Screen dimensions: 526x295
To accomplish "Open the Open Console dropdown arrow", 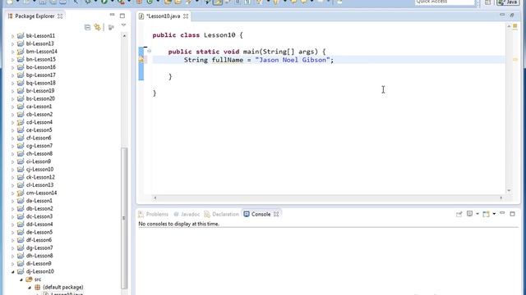I will (x=494, y=214).
